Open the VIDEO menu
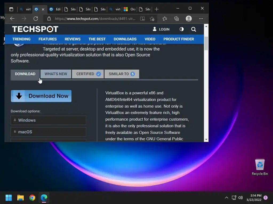This screenshot has width=273, height=204. [150, 39]
